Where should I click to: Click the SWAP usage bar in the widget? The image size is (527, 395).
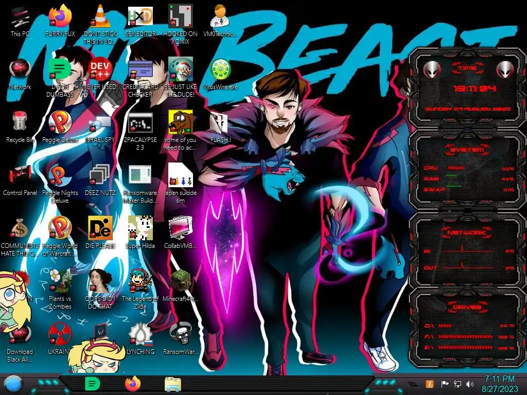click(x=454, y=186)
